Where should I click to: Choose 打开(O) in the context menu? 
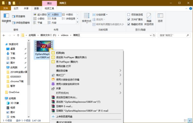(87, 53)
